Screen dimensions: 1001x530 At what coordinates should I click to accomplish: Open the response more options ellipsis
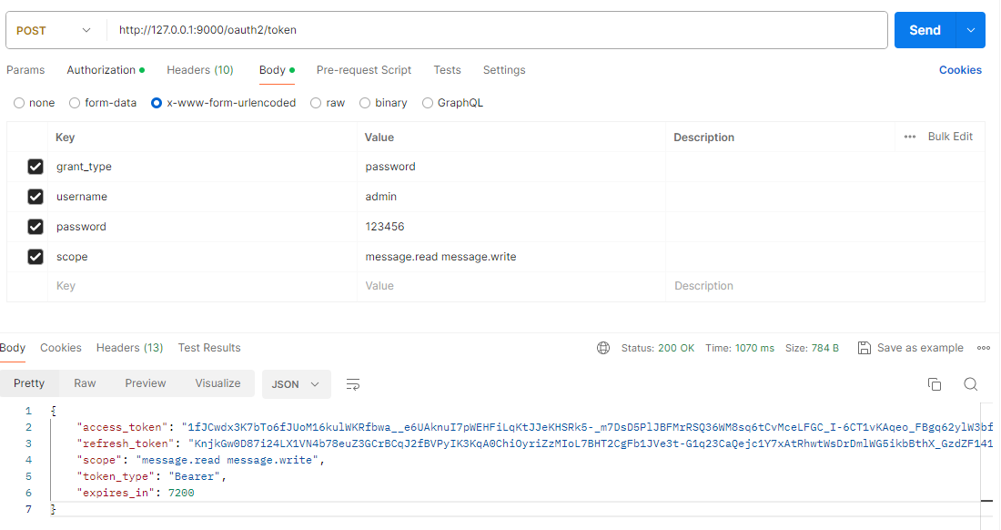pos(983,348)
